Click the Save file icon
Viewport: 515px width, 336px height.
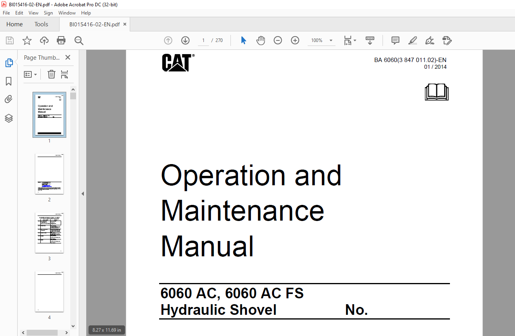pyautogui.click(x=10, y=40)
